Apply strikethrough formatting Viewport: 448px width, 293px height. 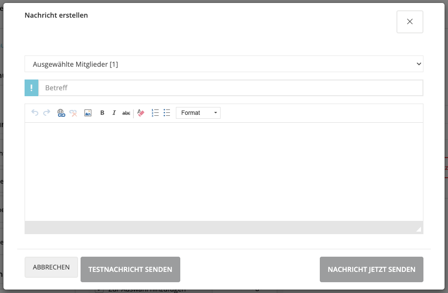126,113
